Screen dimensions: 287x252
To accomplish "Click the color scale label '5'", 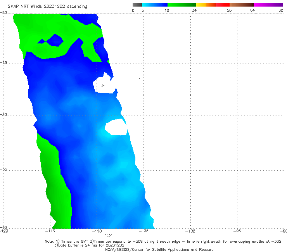I will 143,10.
